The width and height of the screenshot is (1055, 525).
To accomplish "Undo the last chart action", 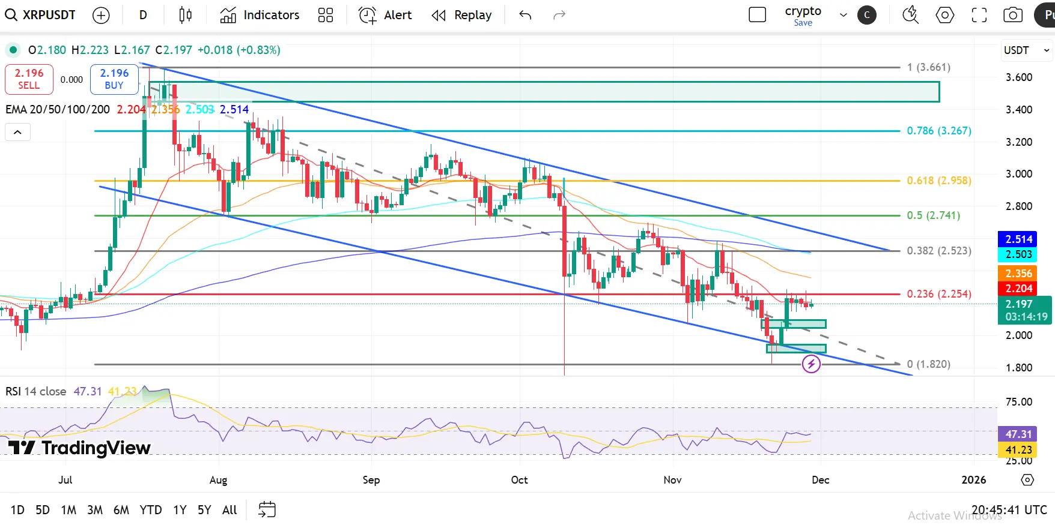I will pyautogui.click(x=525, y=15).
